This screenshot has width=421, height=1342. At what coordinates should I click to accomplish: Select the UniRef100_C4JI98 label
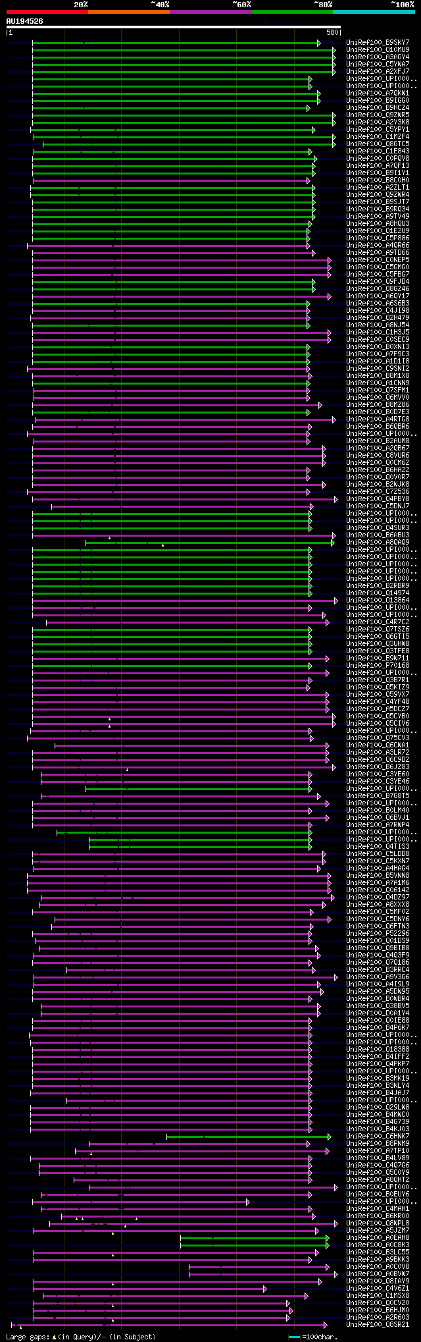point(378,310)
